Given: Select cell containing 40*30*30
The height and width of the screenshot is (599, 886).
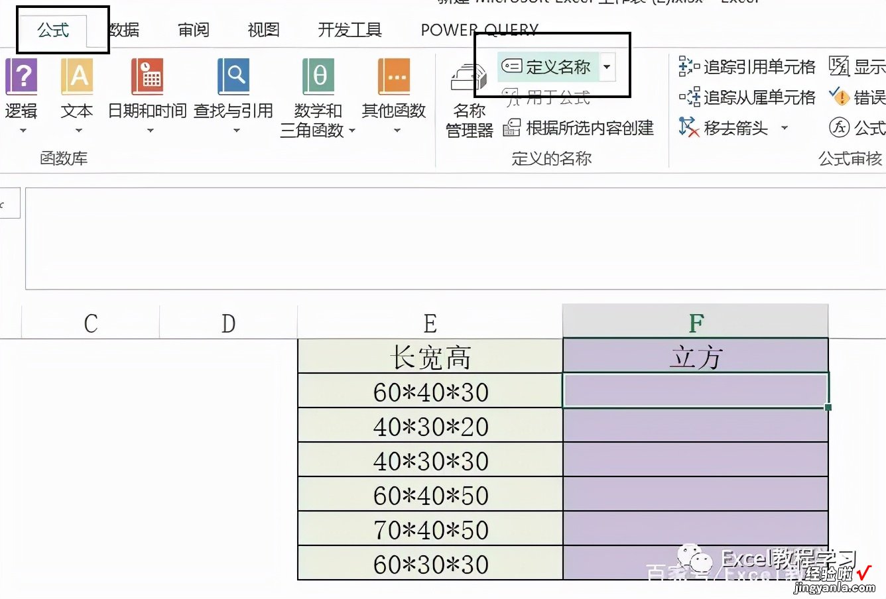Looking at the screenshot, I should (430, 460).
